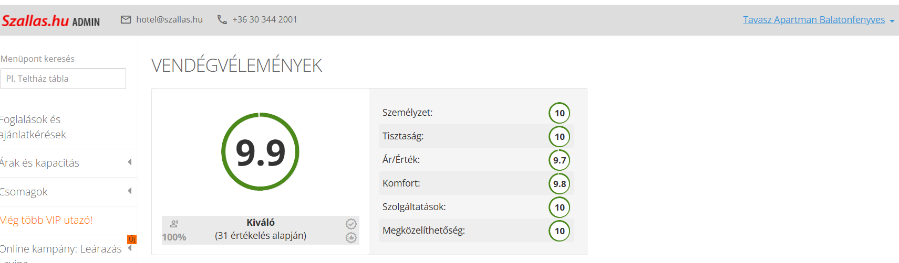
Task: Click the envelope email icon
Action: [x=126, y=19]
